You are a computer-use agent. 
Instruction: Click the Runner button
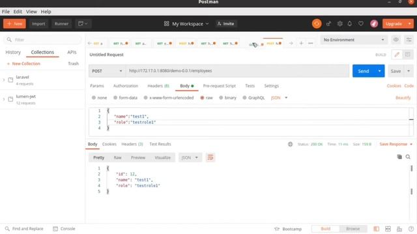(61, 23)
